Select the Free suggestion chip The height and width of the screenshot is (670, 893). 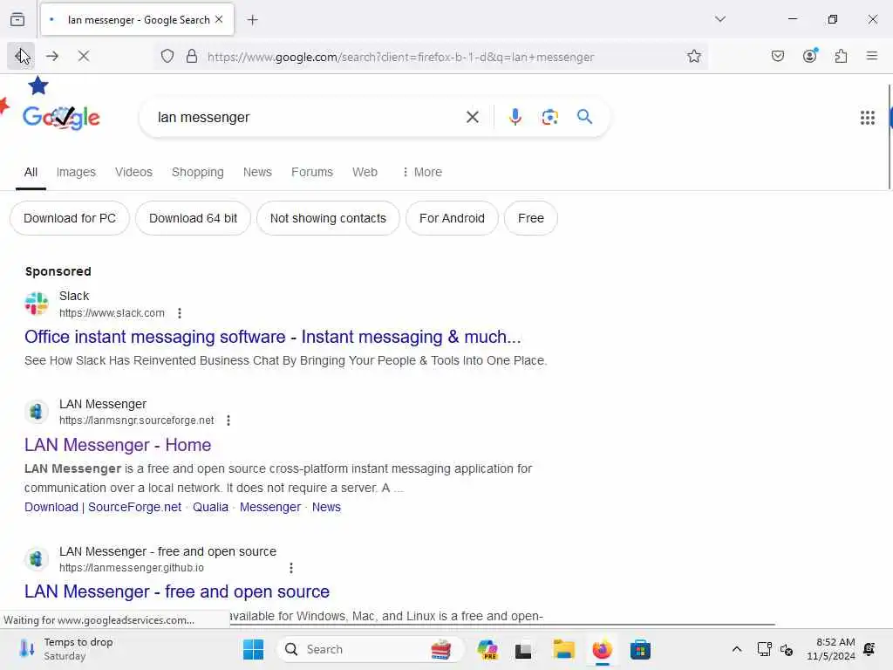(x=531, y=218)
